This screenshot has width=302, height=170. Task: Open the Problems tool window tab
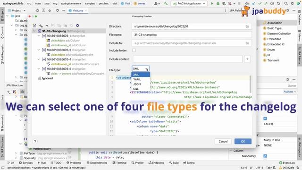[x=74, y=163]
